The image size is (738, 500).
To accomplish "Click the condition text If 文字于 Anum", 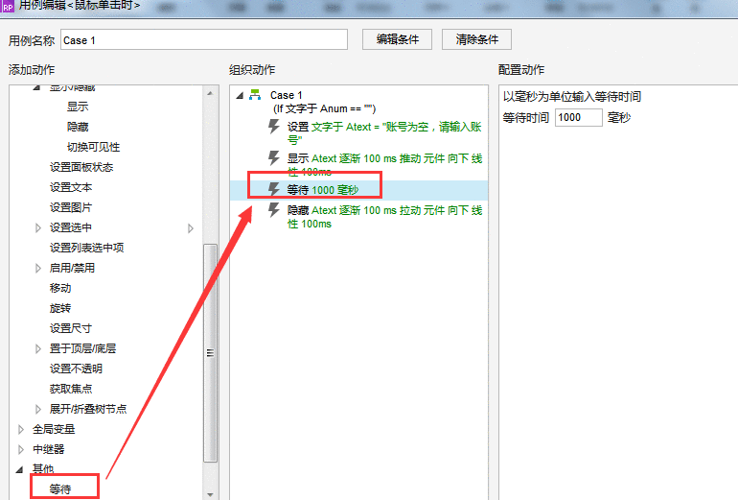I will [x=324, y=108].
